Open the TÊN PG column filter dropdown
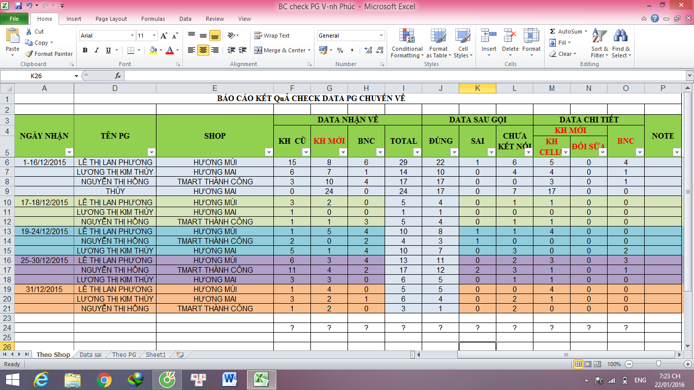The height and width of the screenshot is (390, 694). point(151,152)
